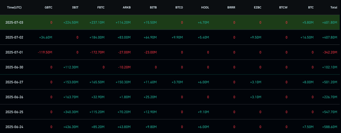Click the +8.00M BTC value
The width and height of the screenshot is (341, 133).
[x=308, y=82]
